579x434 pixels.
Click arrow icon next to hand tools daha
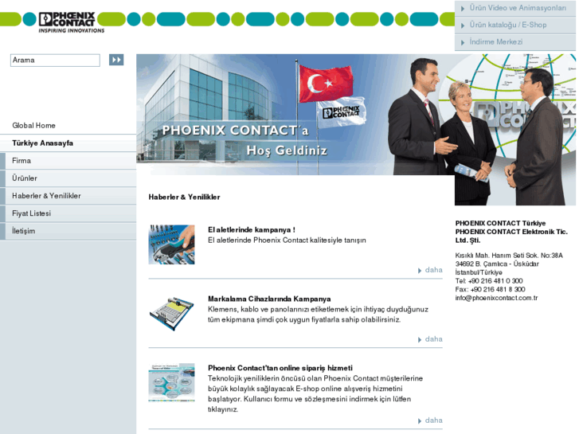[x=420, y=271]
